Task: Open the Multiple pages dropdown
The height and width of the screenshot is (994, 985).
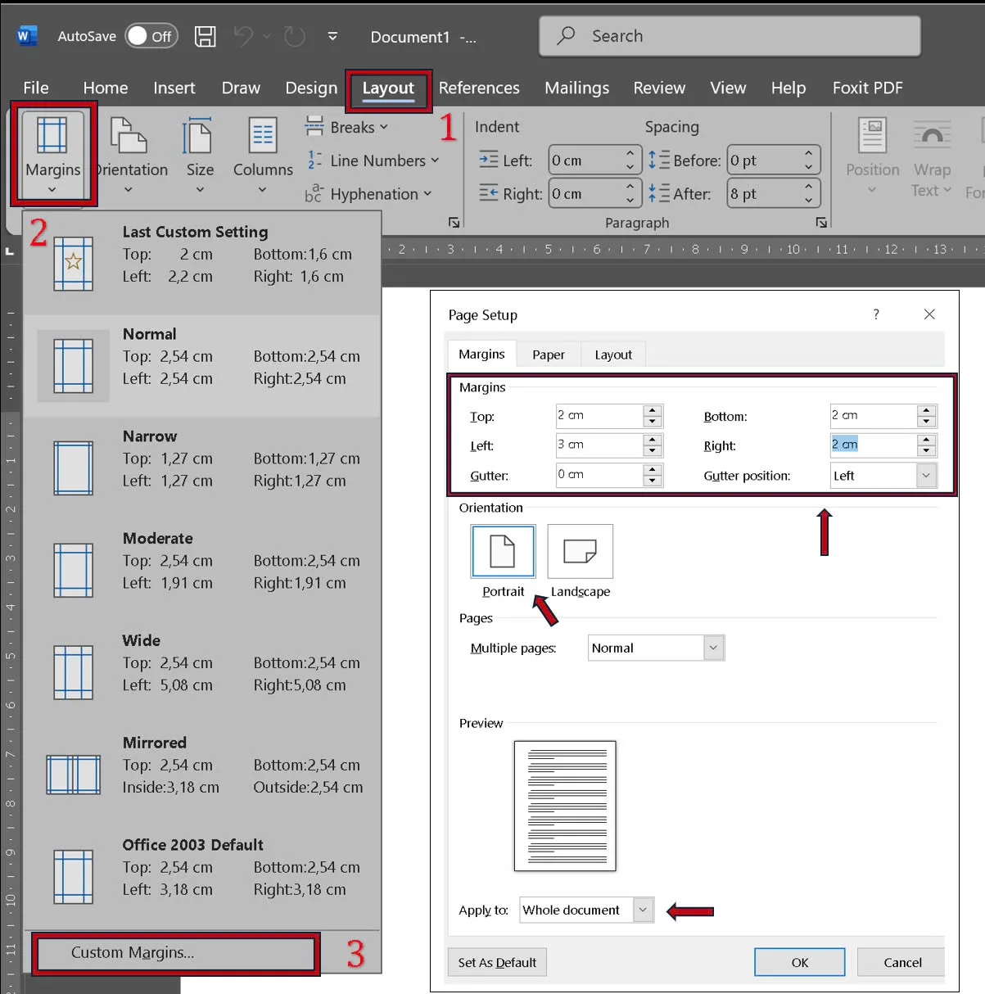Action: coord(656,648)
